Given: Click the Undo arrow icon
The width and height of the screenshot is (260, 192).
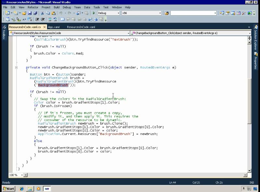Looking at the screenshot, I should point(61,13).
